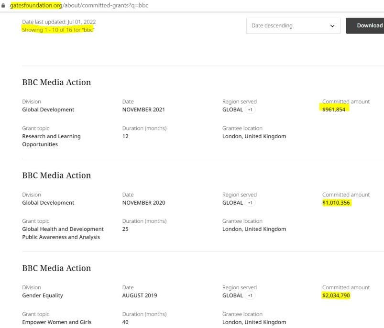Open the August 2019 BBC Media Action title
The image size is (384, 328).
pyautogui.click(x=56, y=268)
